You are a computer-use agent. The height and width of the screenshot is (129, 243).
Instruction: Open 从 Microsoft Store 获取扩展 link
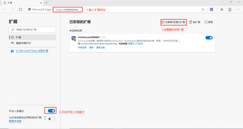tap(32, 51)
